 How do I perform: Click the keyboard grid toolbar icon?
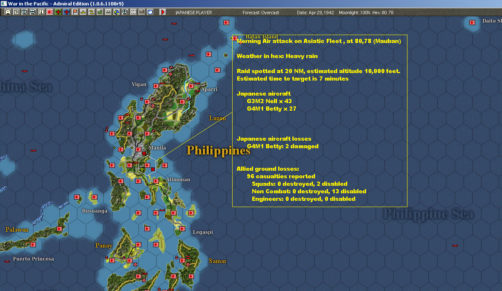pos(142,13)
